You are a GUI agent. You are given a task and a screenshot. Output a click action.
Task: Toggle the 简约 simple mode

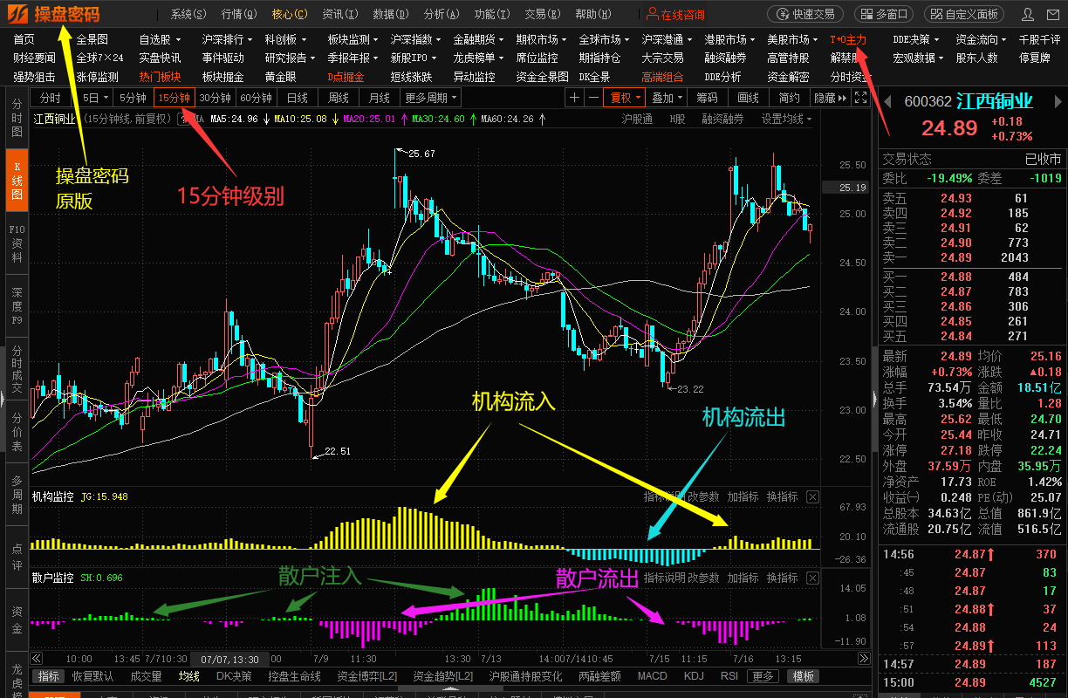(790, 98)
